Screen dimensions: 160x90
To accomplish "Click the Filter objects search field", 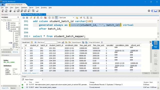I will (11, 20).
